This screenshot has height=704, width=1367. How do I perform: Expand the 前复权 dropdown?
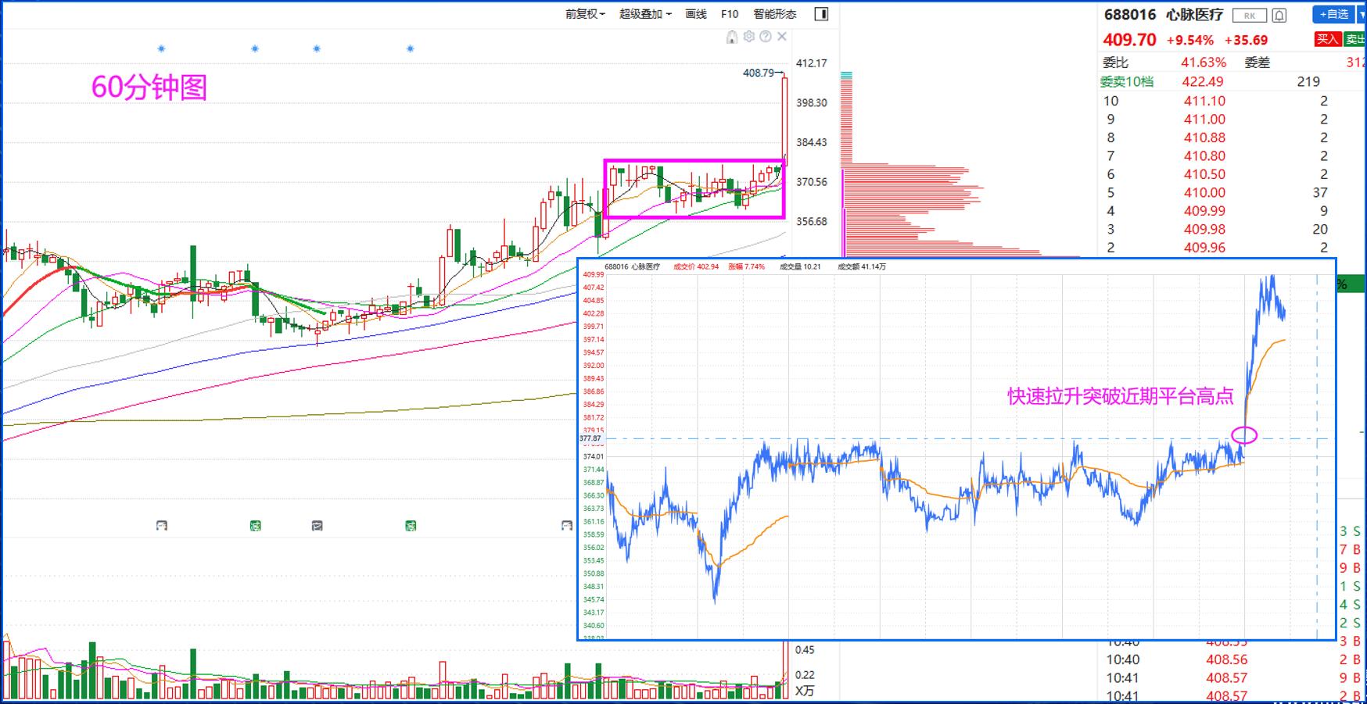pos(585,14)
